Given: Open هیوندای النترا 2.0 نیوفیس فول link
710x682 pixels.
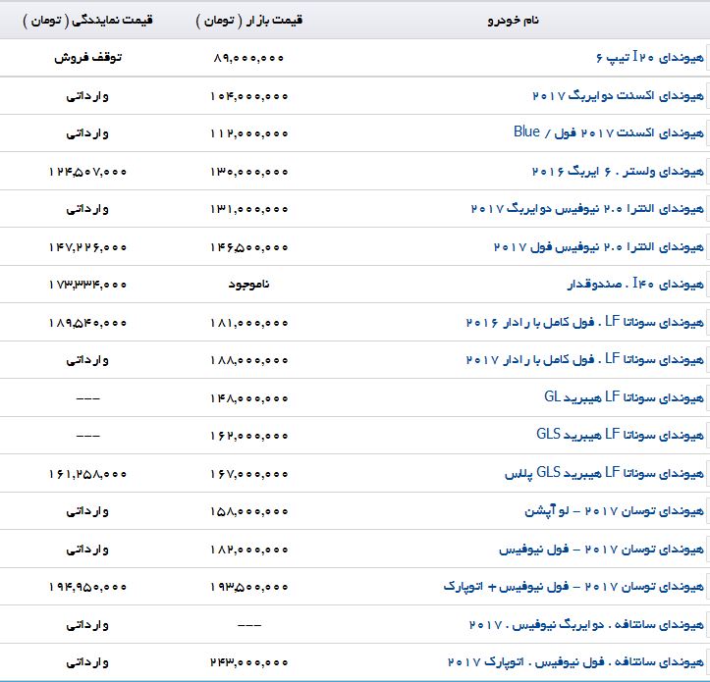Looking at the screenshot, I should click(599, 247).
